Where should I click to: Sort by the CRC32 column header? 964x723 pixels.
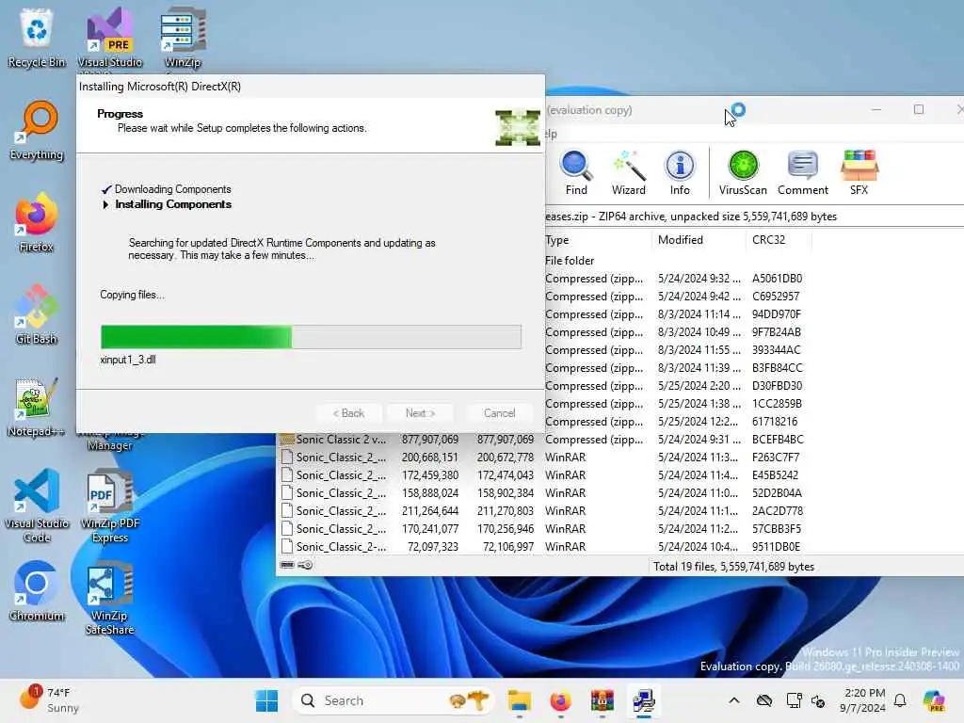pyautogui.click(x=777, y=240)
